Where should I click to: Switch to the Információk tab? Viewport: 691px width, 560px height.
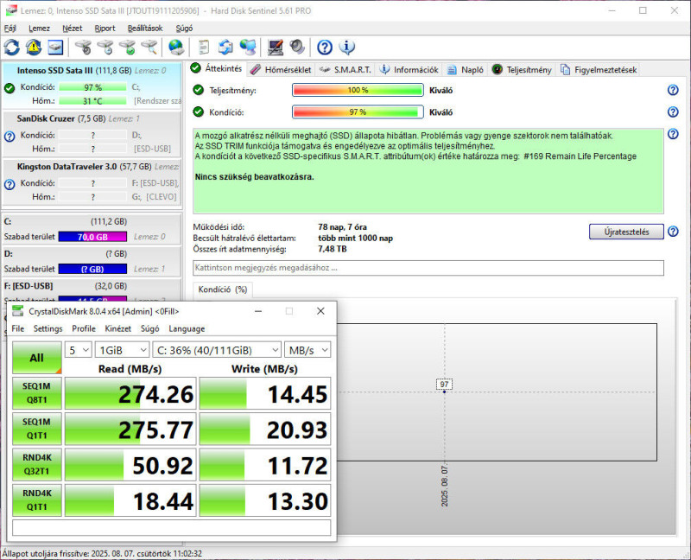409,70
